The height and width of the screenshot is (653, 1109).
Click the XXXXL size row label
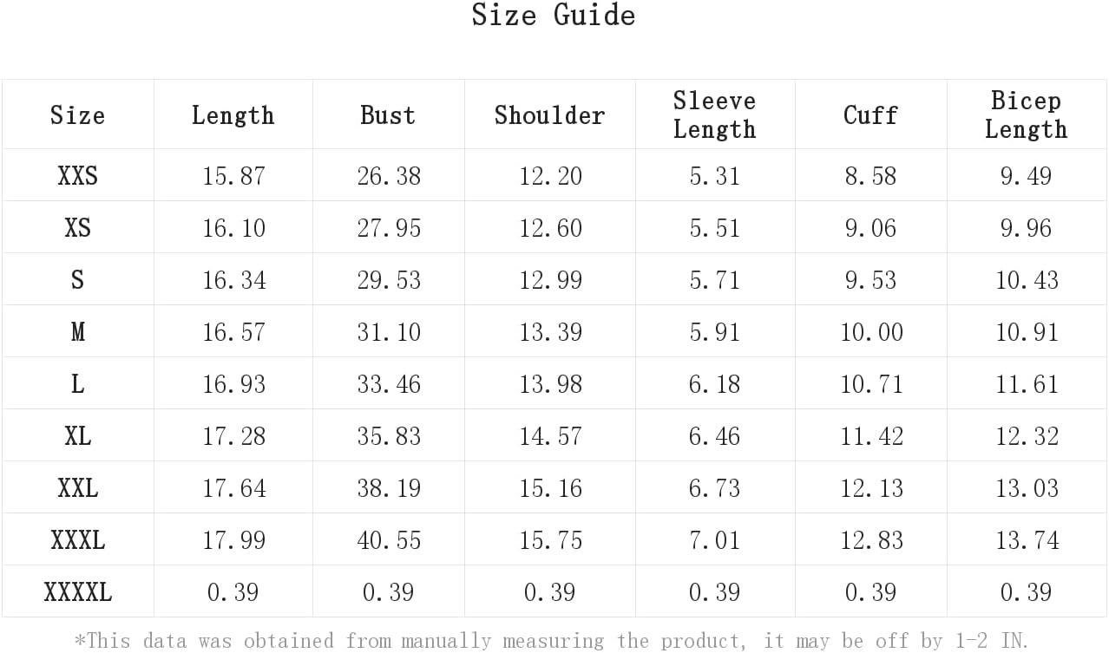77,592
